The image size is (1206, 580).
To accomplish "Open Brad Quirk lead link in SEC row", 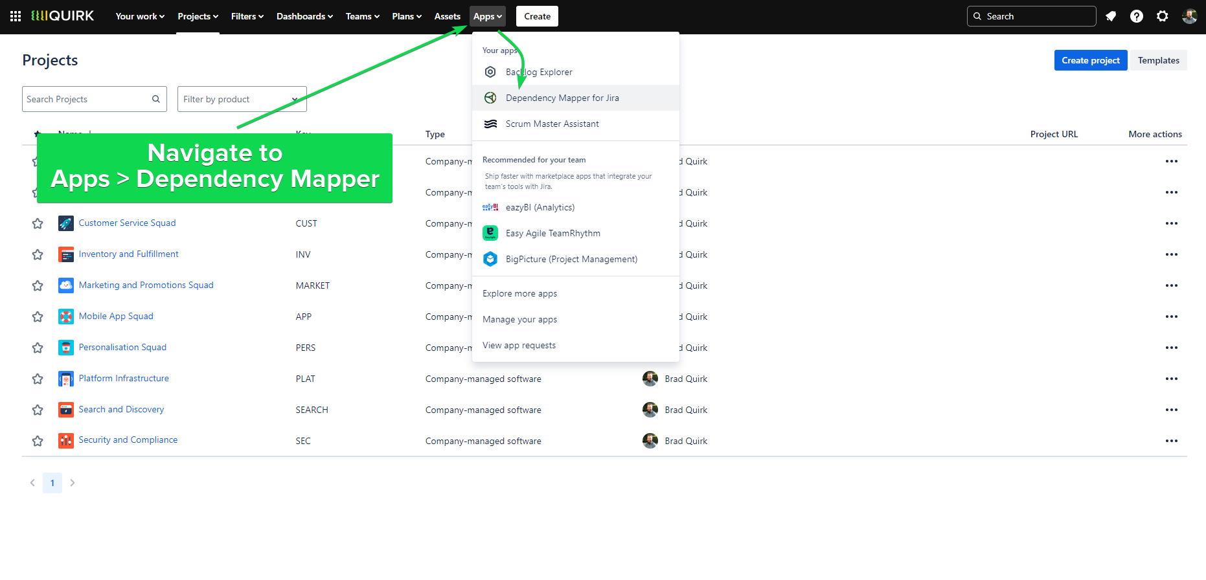I will [x=686, y=441].
